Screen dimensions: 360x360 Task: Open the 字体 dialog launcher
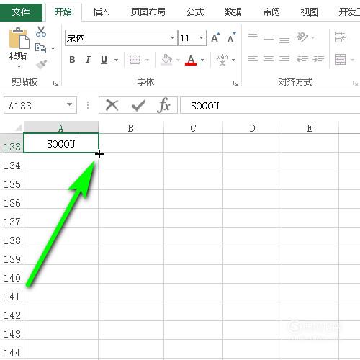coord(235,83)
